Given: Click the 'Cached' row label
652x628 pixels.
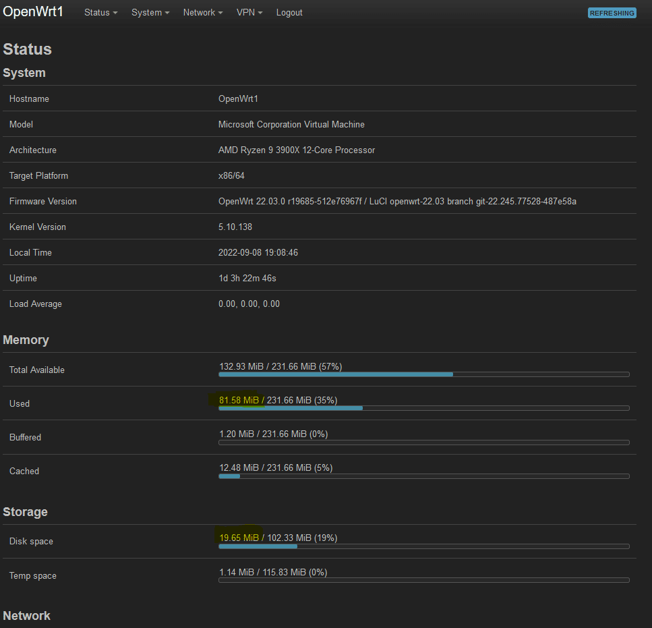Looking at the screenshot, I should pos(24,472).
